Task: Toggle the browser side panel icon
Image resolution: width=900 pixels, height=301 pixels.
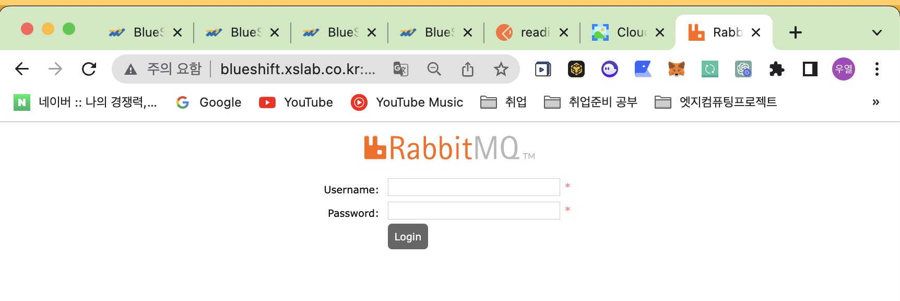Action: click(x=810, y=69)
